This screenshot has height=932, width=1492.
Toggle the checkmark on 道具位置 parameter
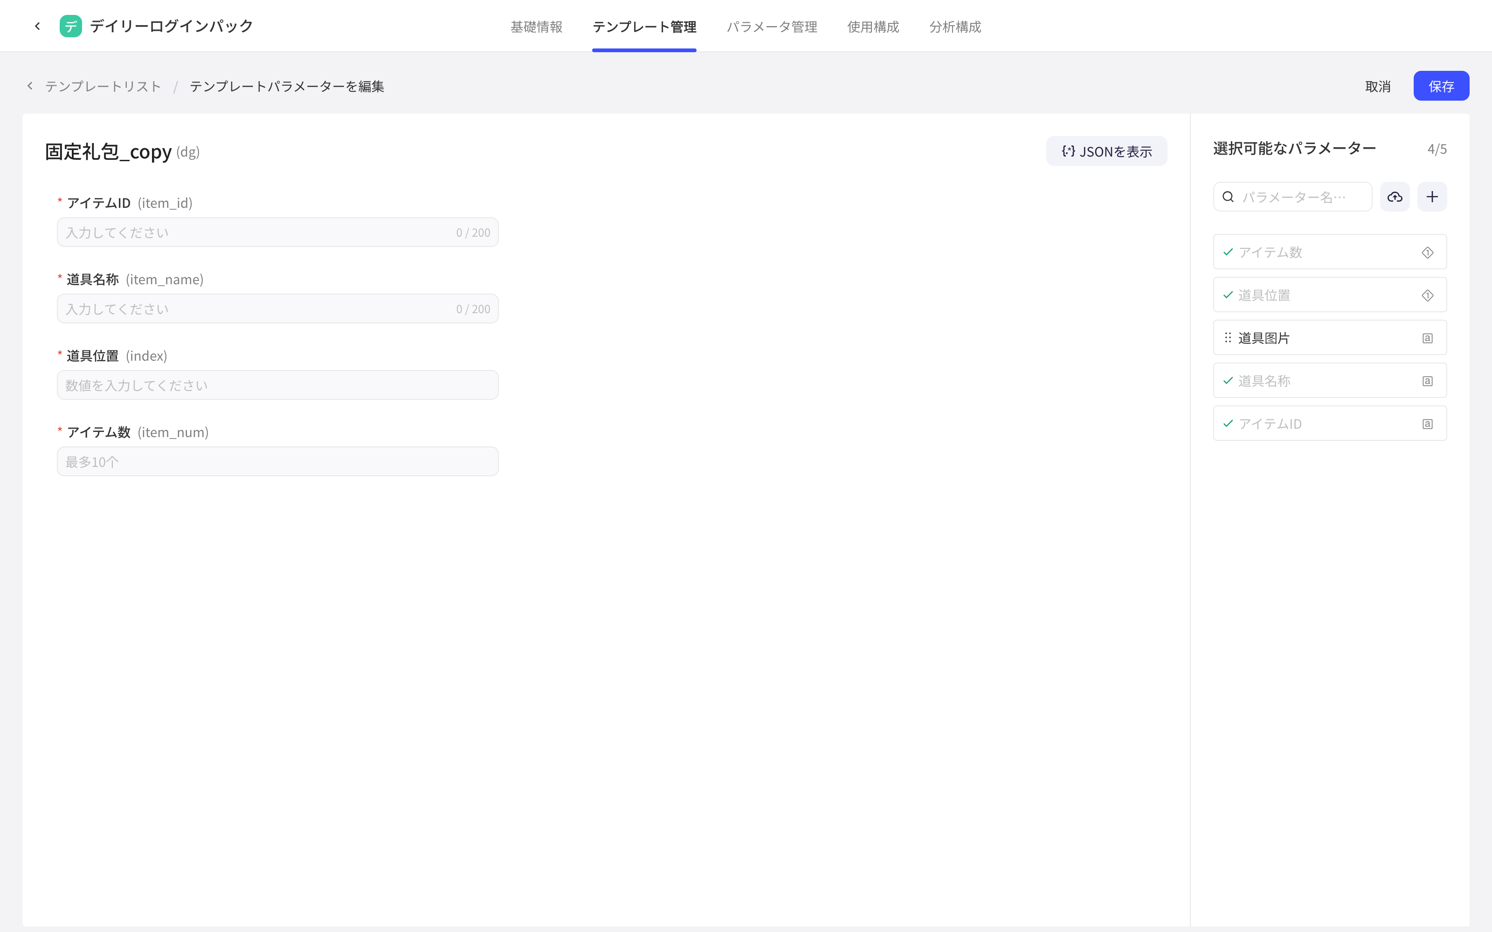coord(1228,295)
